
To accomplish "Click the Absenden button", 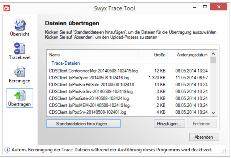I will tap(204, 137).
